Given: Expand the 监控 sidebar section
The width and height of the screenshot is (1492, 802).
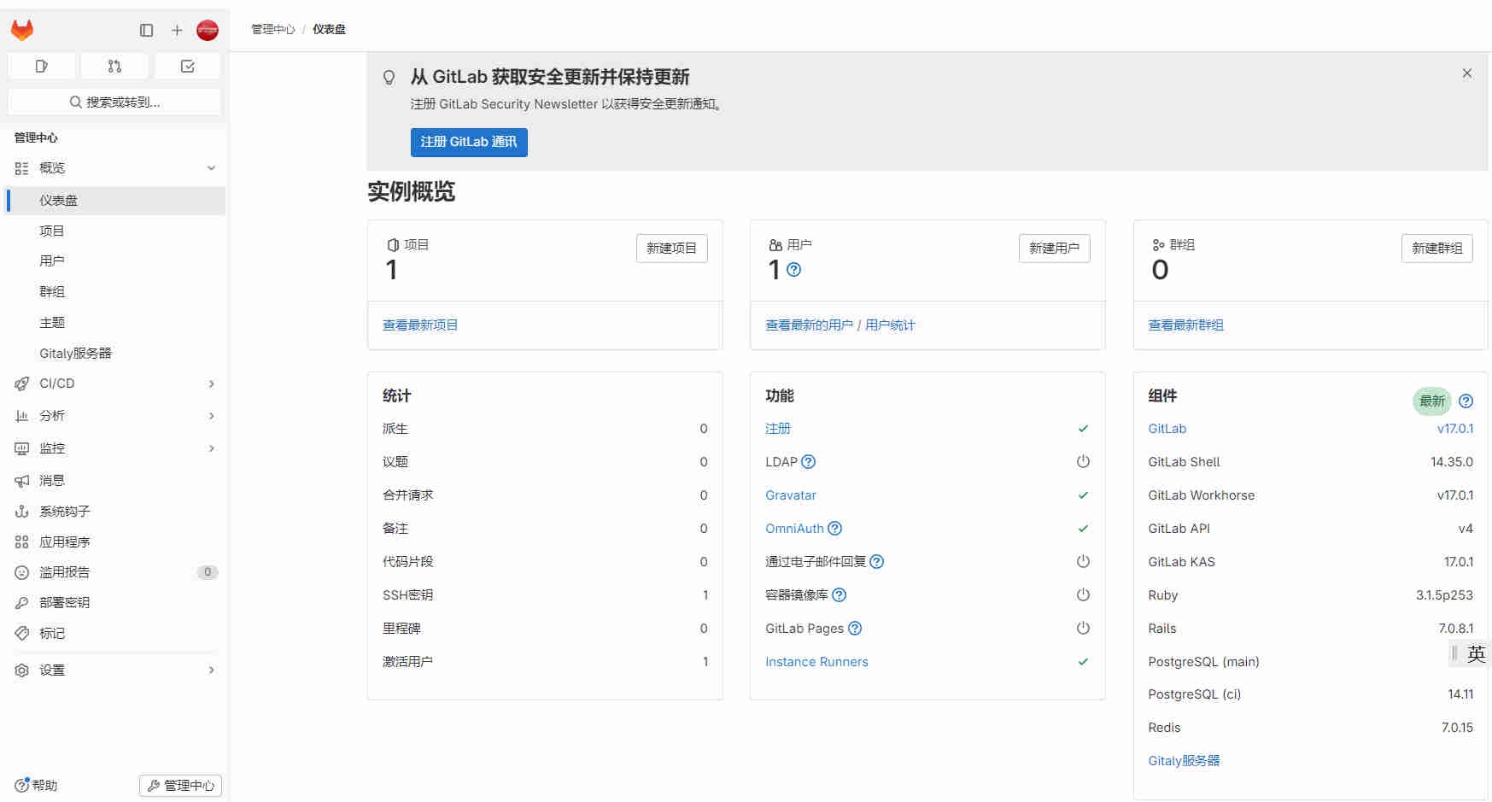Looking at the screenshot, I should pos(115,448).
